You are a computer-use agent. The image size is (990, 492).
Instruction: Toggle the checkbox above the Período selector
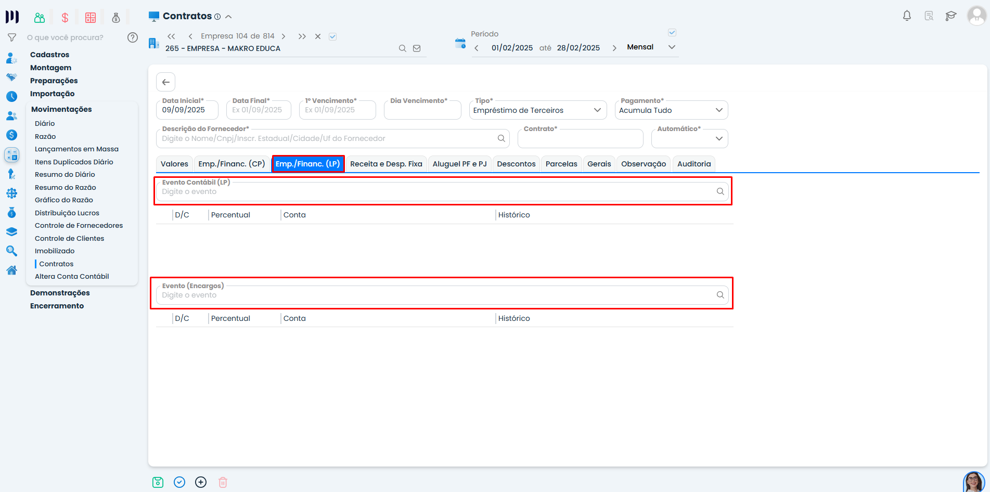[672, 33]
